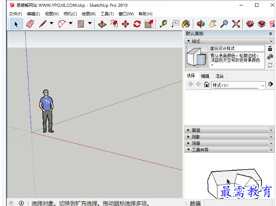Close the 阴影 panel
This screenshot has height=206, width=276.
point(271,137)
